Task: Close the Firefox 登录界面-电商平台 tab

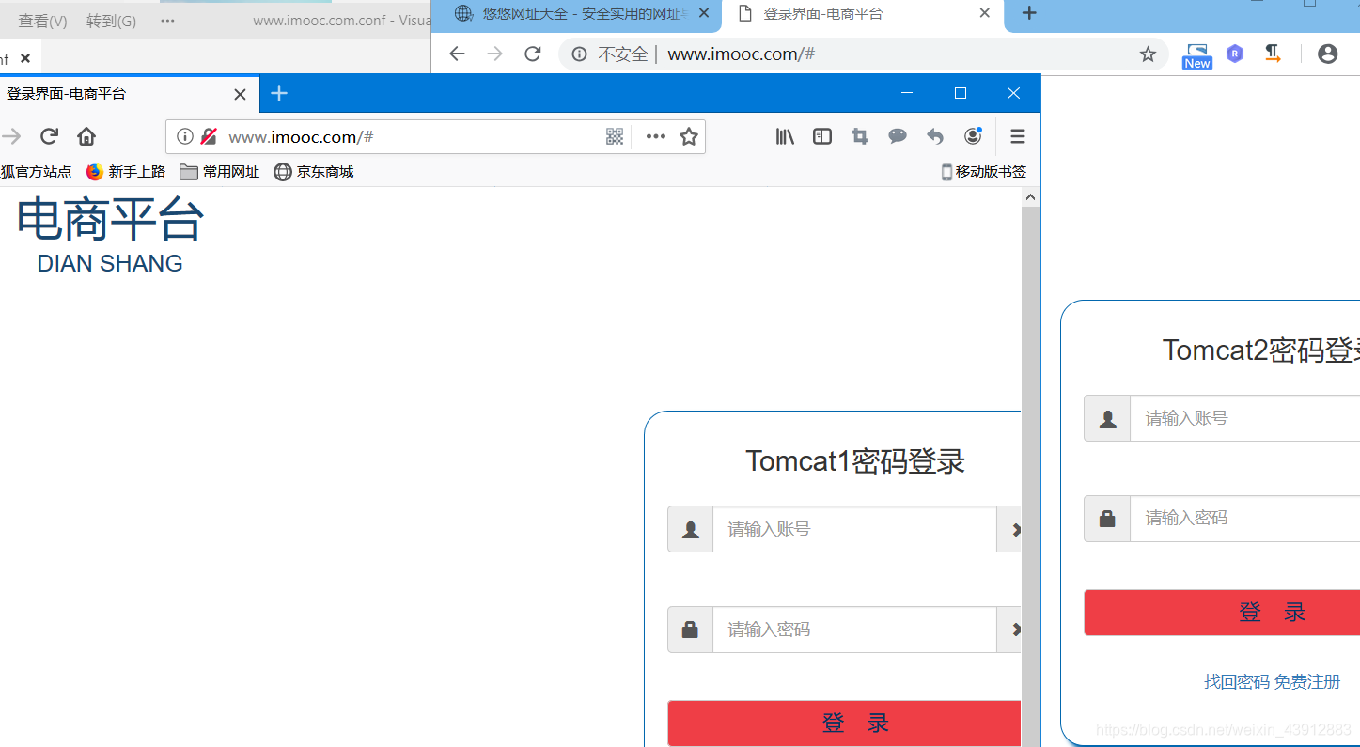Action: [240, 94]
